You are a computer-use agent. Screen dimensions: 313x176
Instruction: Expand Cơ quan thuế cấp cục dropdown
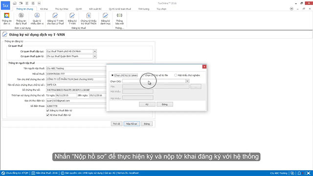click(94, 51)
